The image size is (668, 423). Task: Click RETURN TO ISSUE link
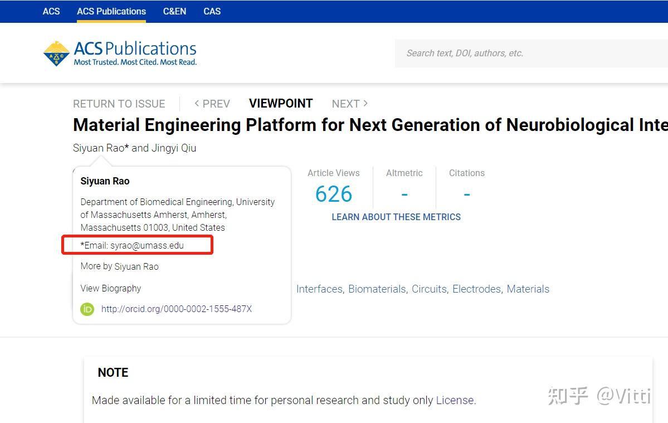point(119,104)
